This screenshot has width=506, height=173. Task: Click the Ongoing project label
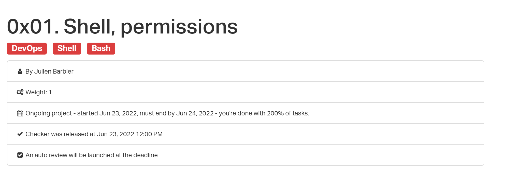49,113
